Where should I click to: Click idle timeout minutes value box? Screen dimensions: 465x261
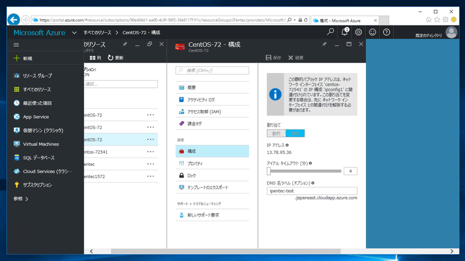350,171
